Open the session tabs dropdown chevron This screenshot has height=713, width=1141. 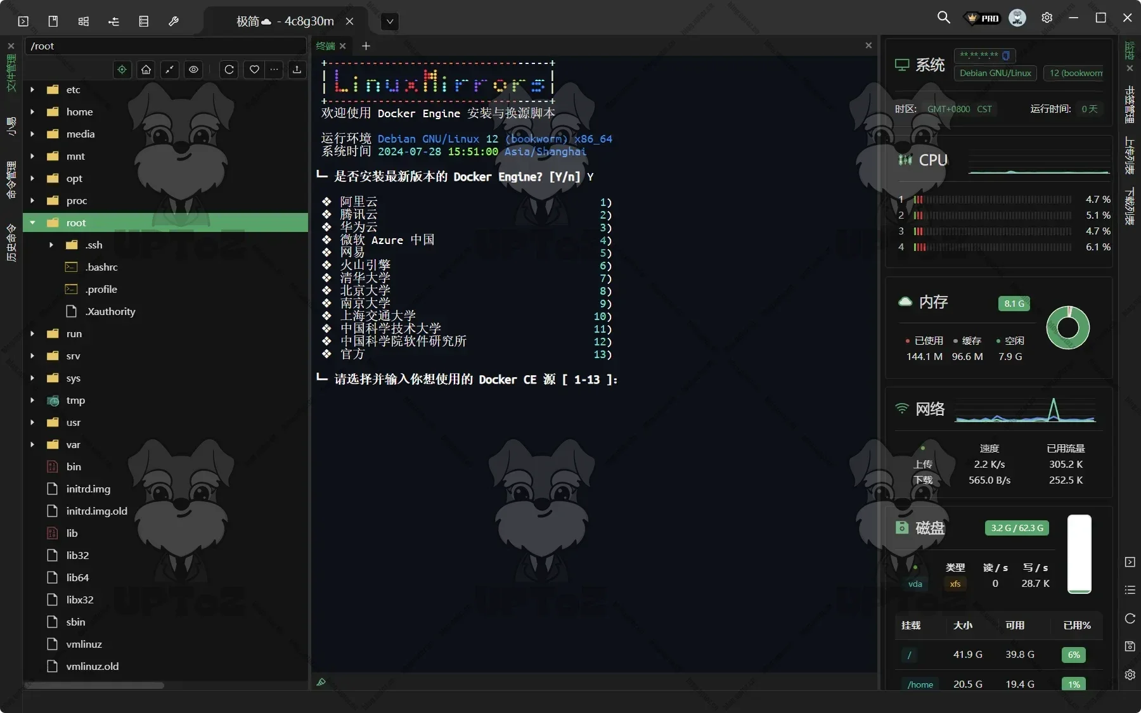pos(390,22)
